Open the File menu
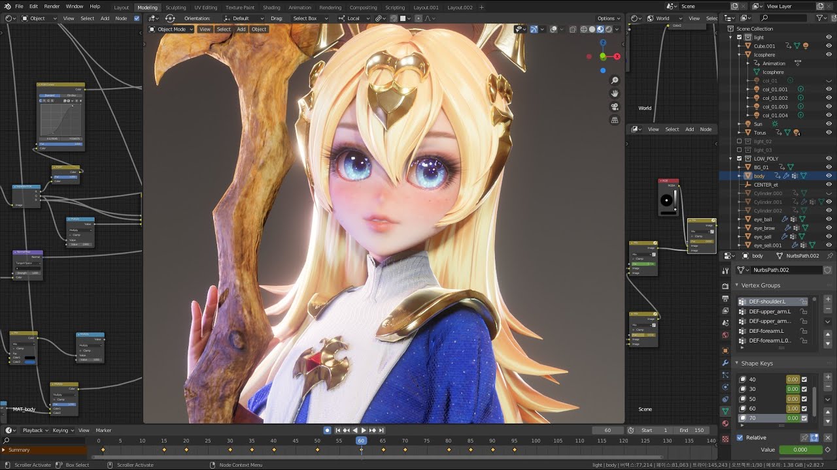The width and height of the screenshot is (837, 470). click(x=19, y=7)
